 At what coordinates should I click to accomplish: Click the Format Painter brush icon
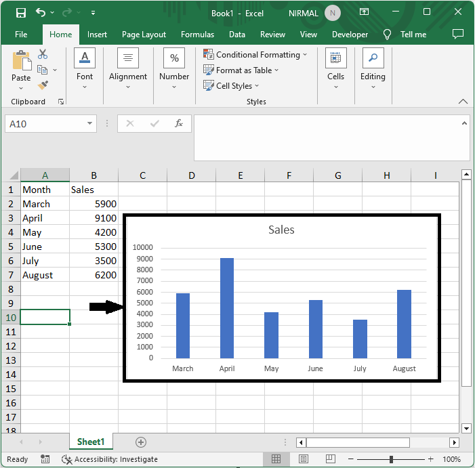[x=43, y=85]
